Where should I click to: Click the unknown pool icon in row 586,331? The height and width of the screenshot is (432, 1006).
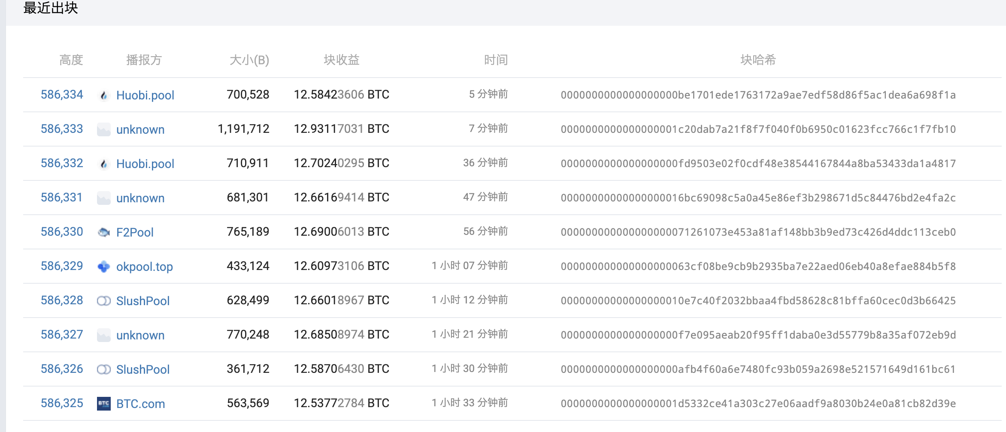click(104, 198)
